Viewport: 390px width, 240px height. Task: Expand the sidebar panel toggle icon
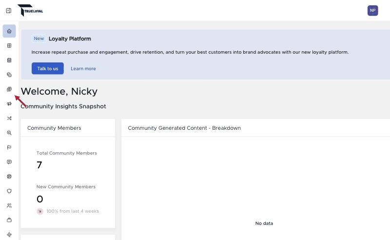point(9,10)
